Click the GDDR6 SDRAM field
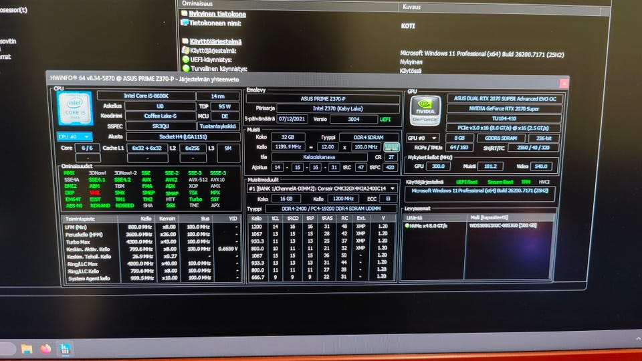The image size is (642, 361). (500, 138)
